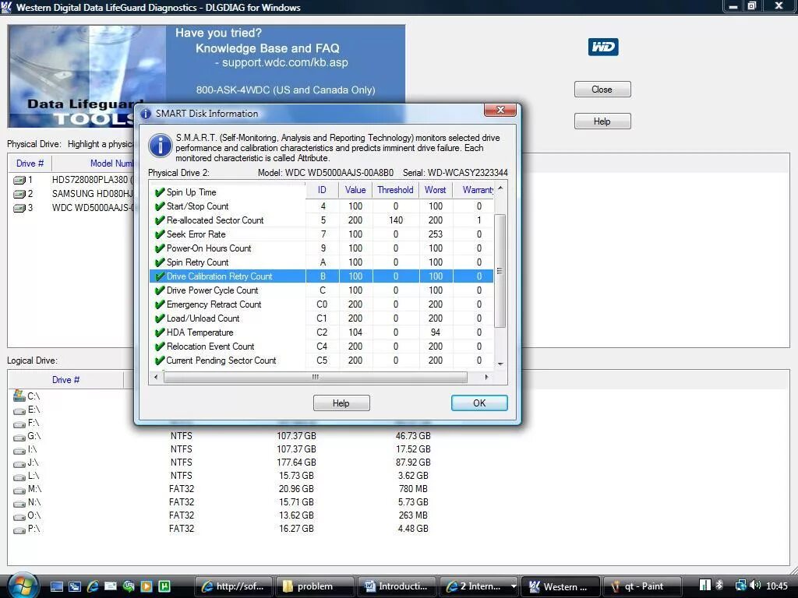This screenshot has width=798, height=598.
Task: Click the horizontal scrollbar thumb in SMART list
Action: click(316, 378)
